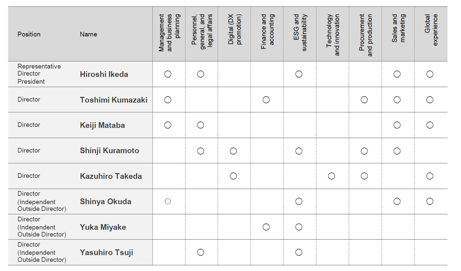Click Hiroshi Ikeda's Management and business planning circle
The width and height of the screenshot is (461, 271).
click(168, 74)
